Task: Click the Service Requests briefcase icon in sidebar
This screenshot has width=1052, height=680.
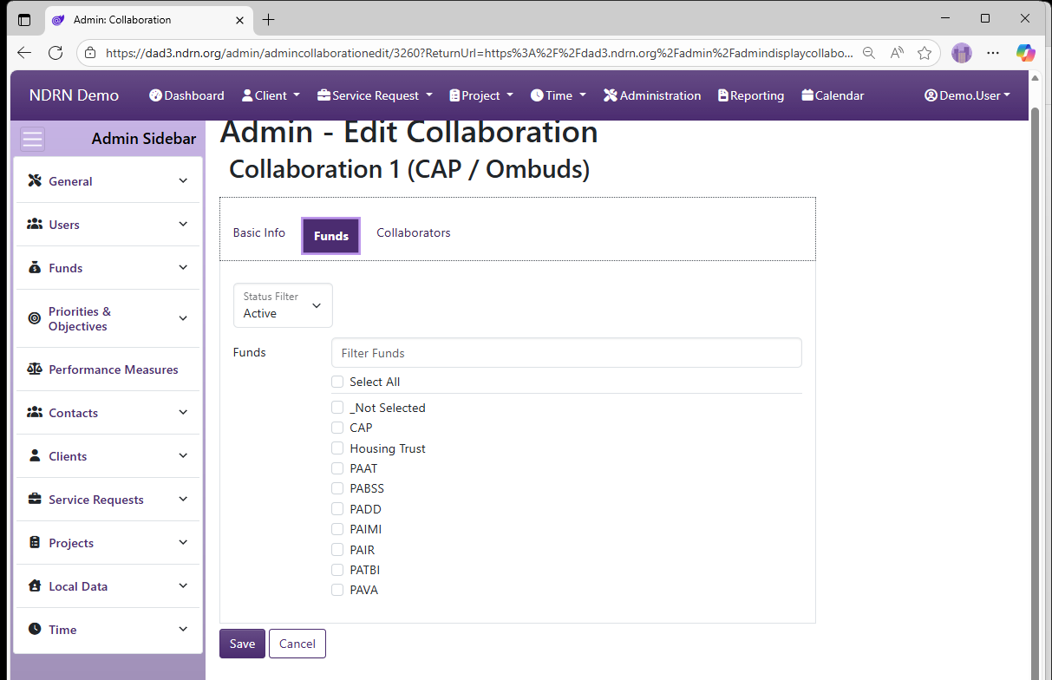Action: (35, 500)
